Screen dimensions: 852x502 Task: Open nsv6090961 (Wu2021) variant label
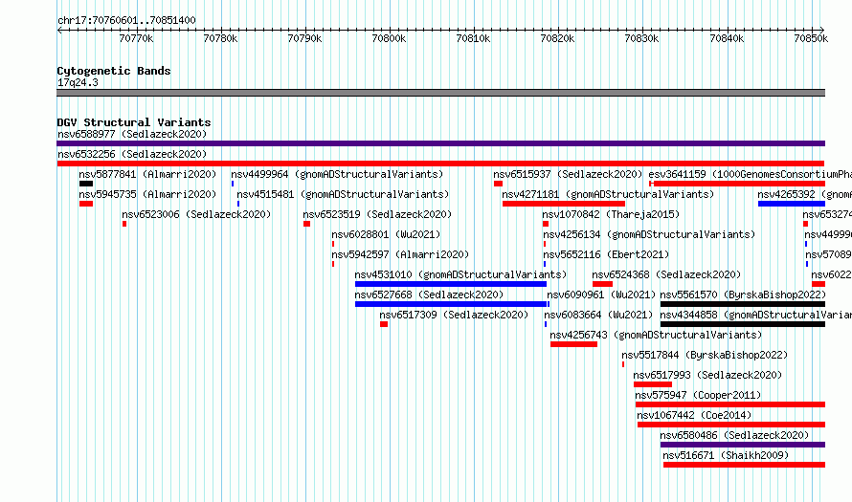[601, 295]
